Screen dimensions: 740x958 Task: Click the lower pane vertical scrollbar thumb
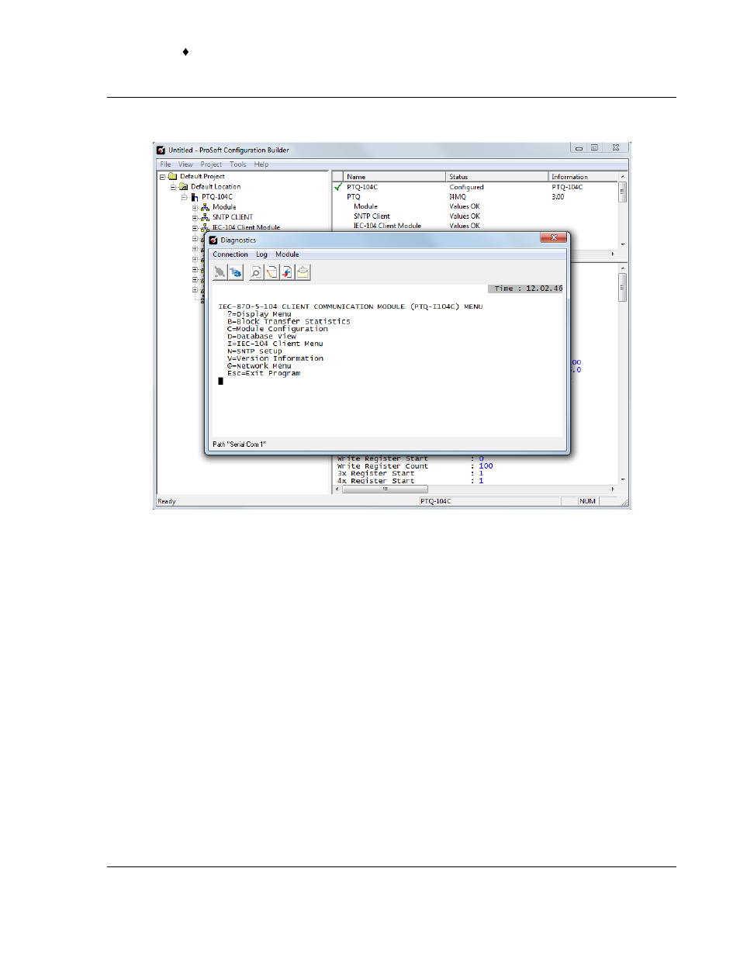[x=622, y=286]
